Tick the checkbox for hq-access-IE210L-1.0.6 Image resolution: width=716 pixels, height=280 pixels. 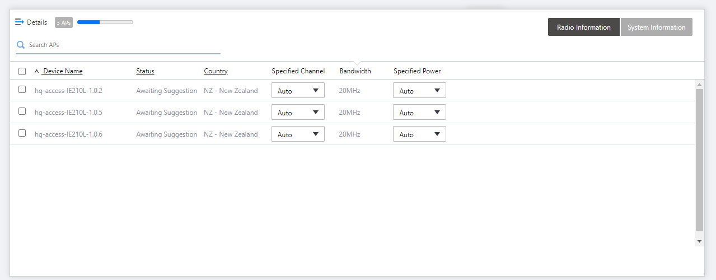tap(22, 133)
